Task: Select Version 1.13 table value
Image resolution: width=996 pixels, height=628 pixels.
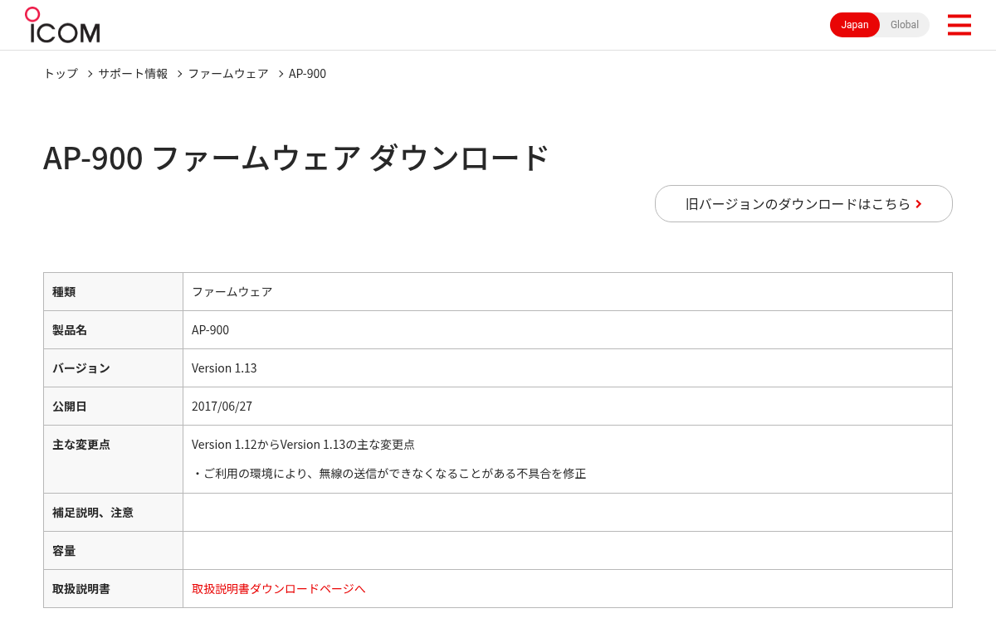Action: coord(224,368)
